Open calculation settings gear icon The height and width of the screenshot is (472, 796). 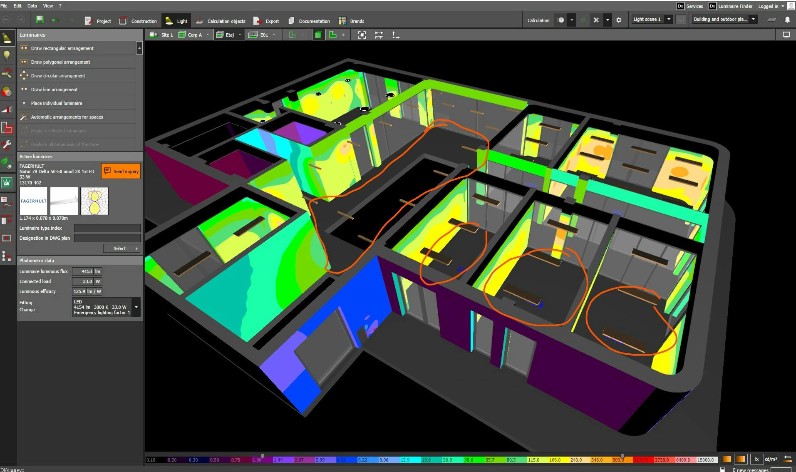(x=619, y=20)
